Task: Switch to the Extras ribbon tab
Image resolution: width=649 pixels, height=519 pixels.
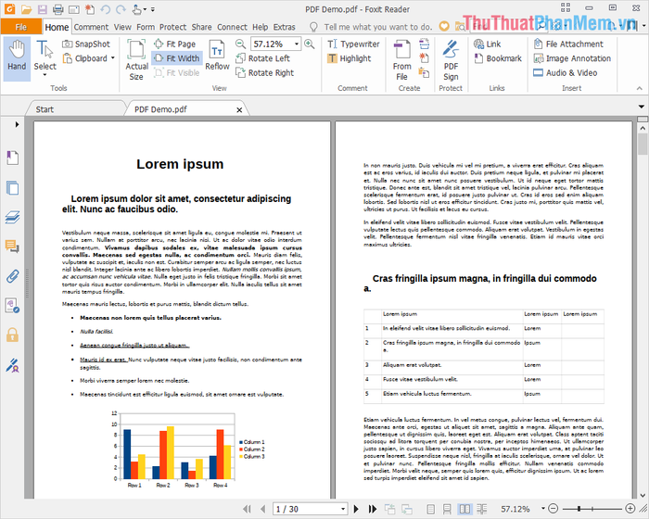Action: [284, 27]
